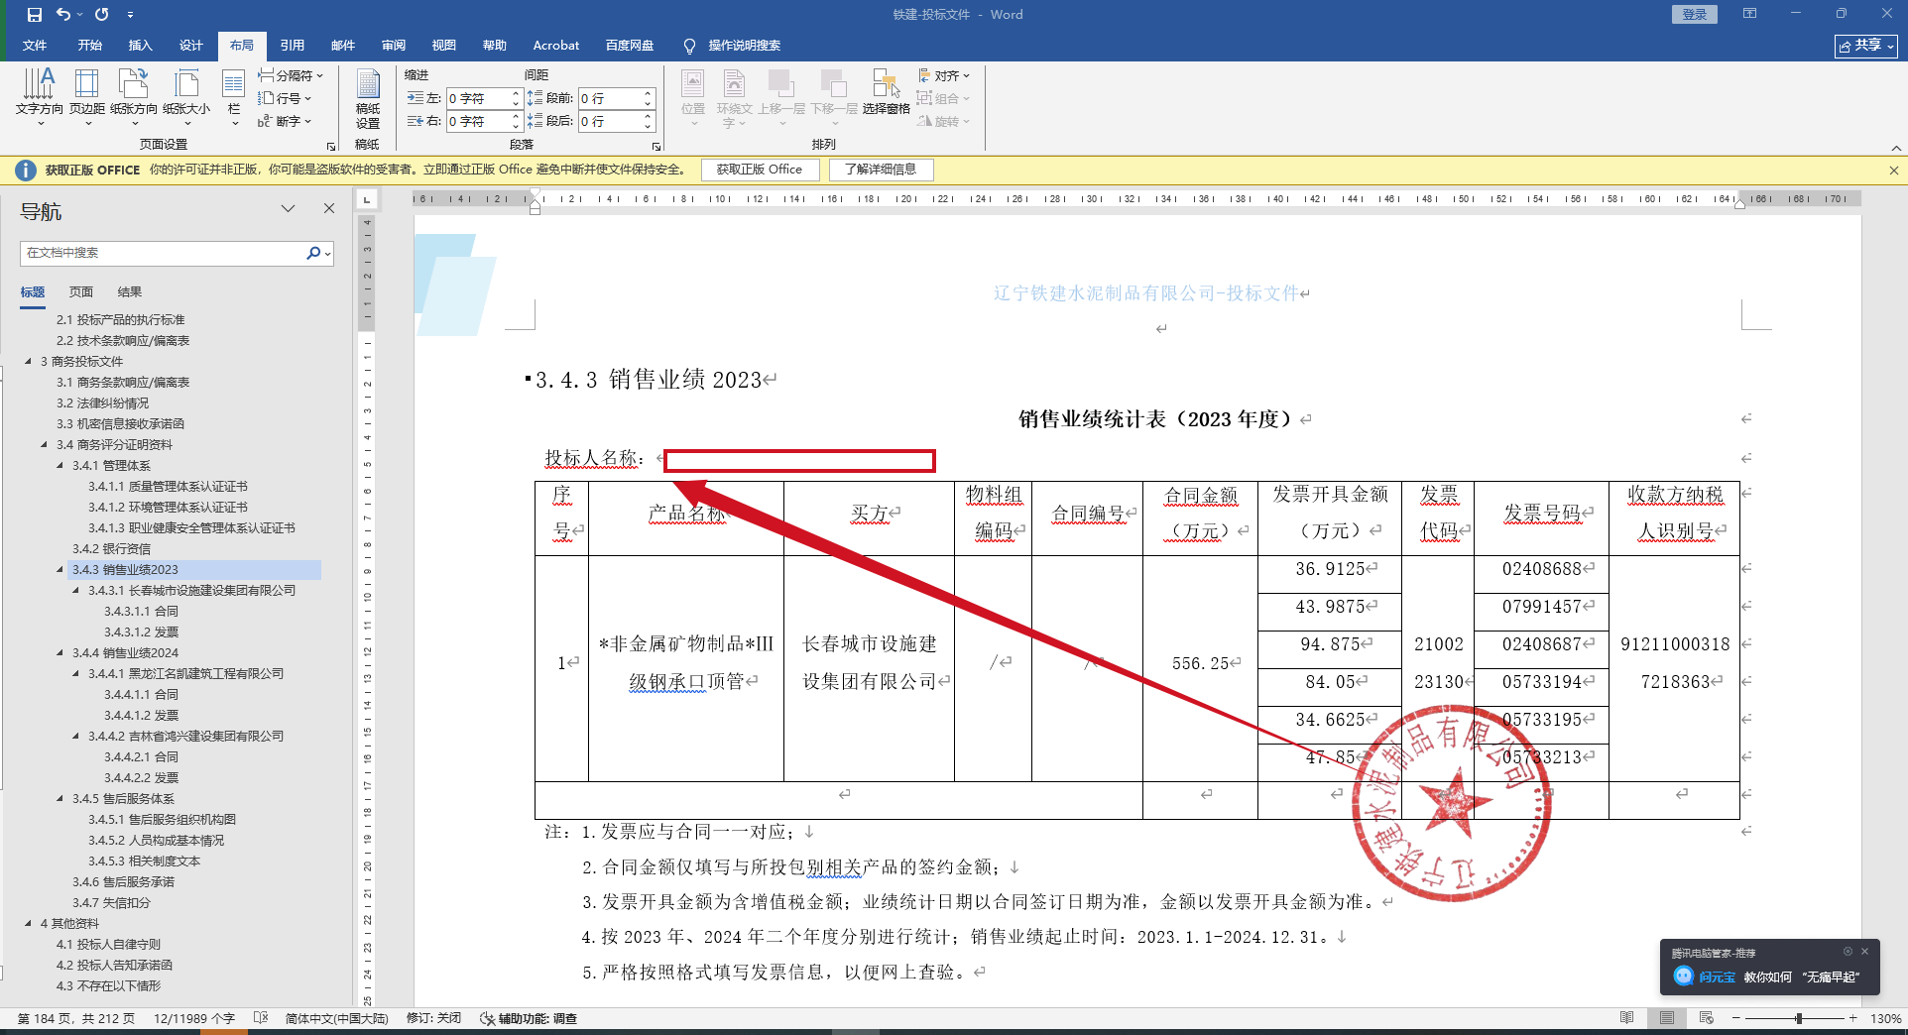Close the navigation pane with X
The width and height of the screenshot is (1908, 1035).
pos(329,208)
